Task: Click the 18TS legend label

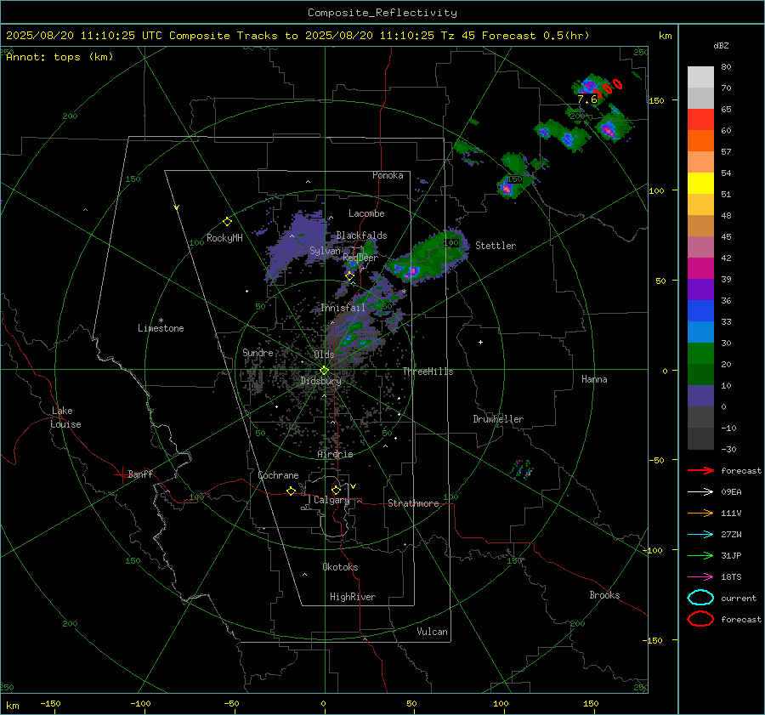Action: click(731, 577)
